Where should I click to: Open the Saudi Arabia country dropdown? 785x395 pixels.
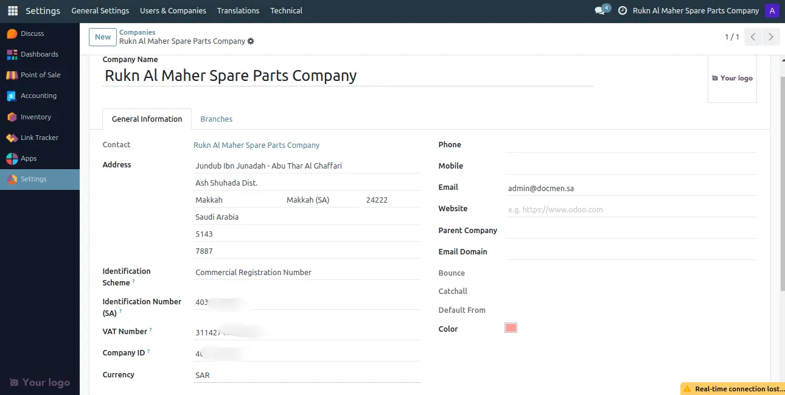tap(307, 217)
